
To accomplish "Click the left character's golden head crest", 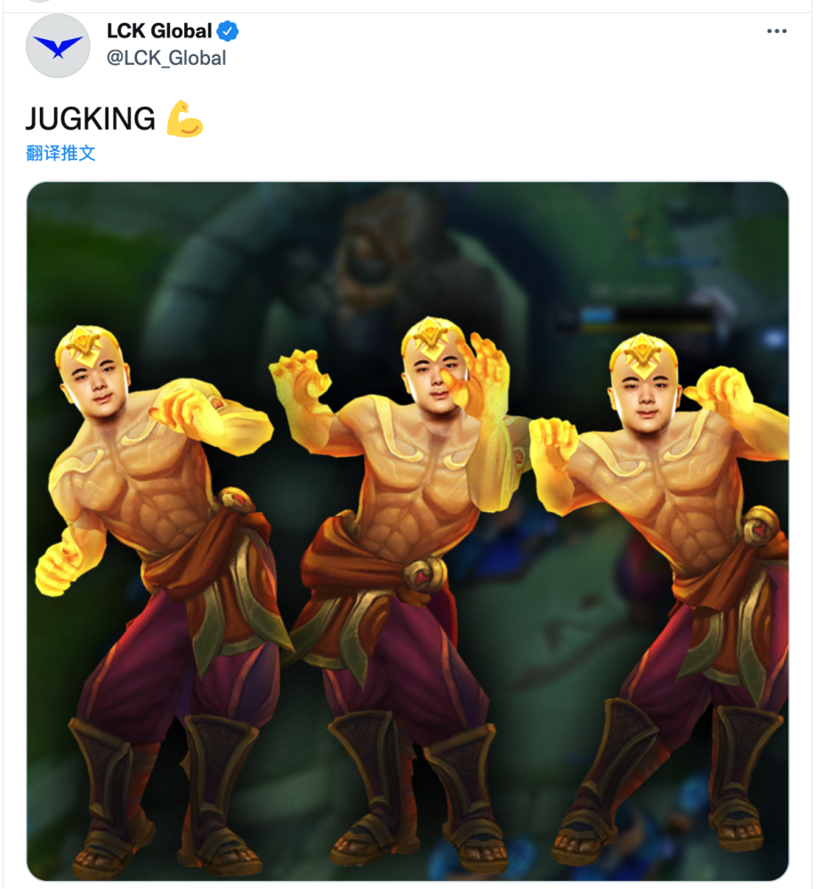I will (x=86, y=343).
